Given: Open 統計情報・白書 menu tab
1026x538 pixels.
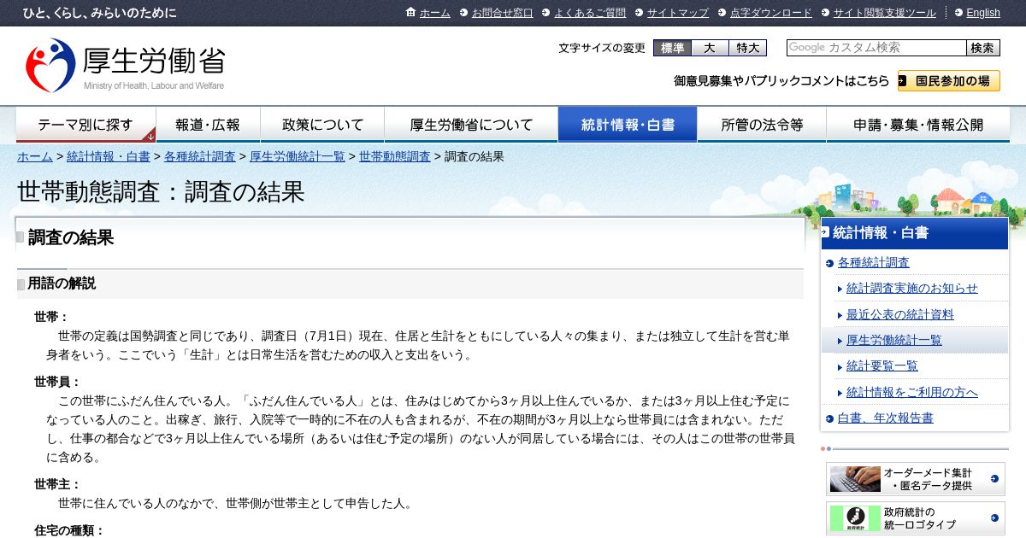Looking at the screenshot, I should pyautogui.click(x=628, y=125).
